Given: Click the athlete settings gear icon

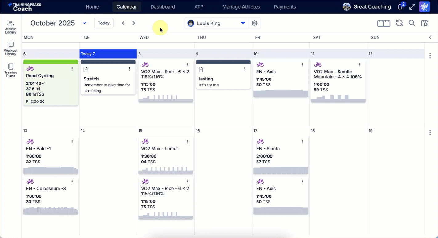Looking at the screenshot, I should [254, 23].
